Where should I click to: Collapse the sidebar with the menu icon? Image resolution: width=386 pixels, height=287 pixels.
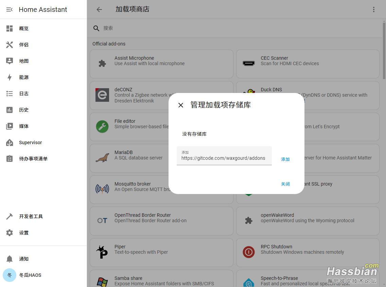[10, 9]
